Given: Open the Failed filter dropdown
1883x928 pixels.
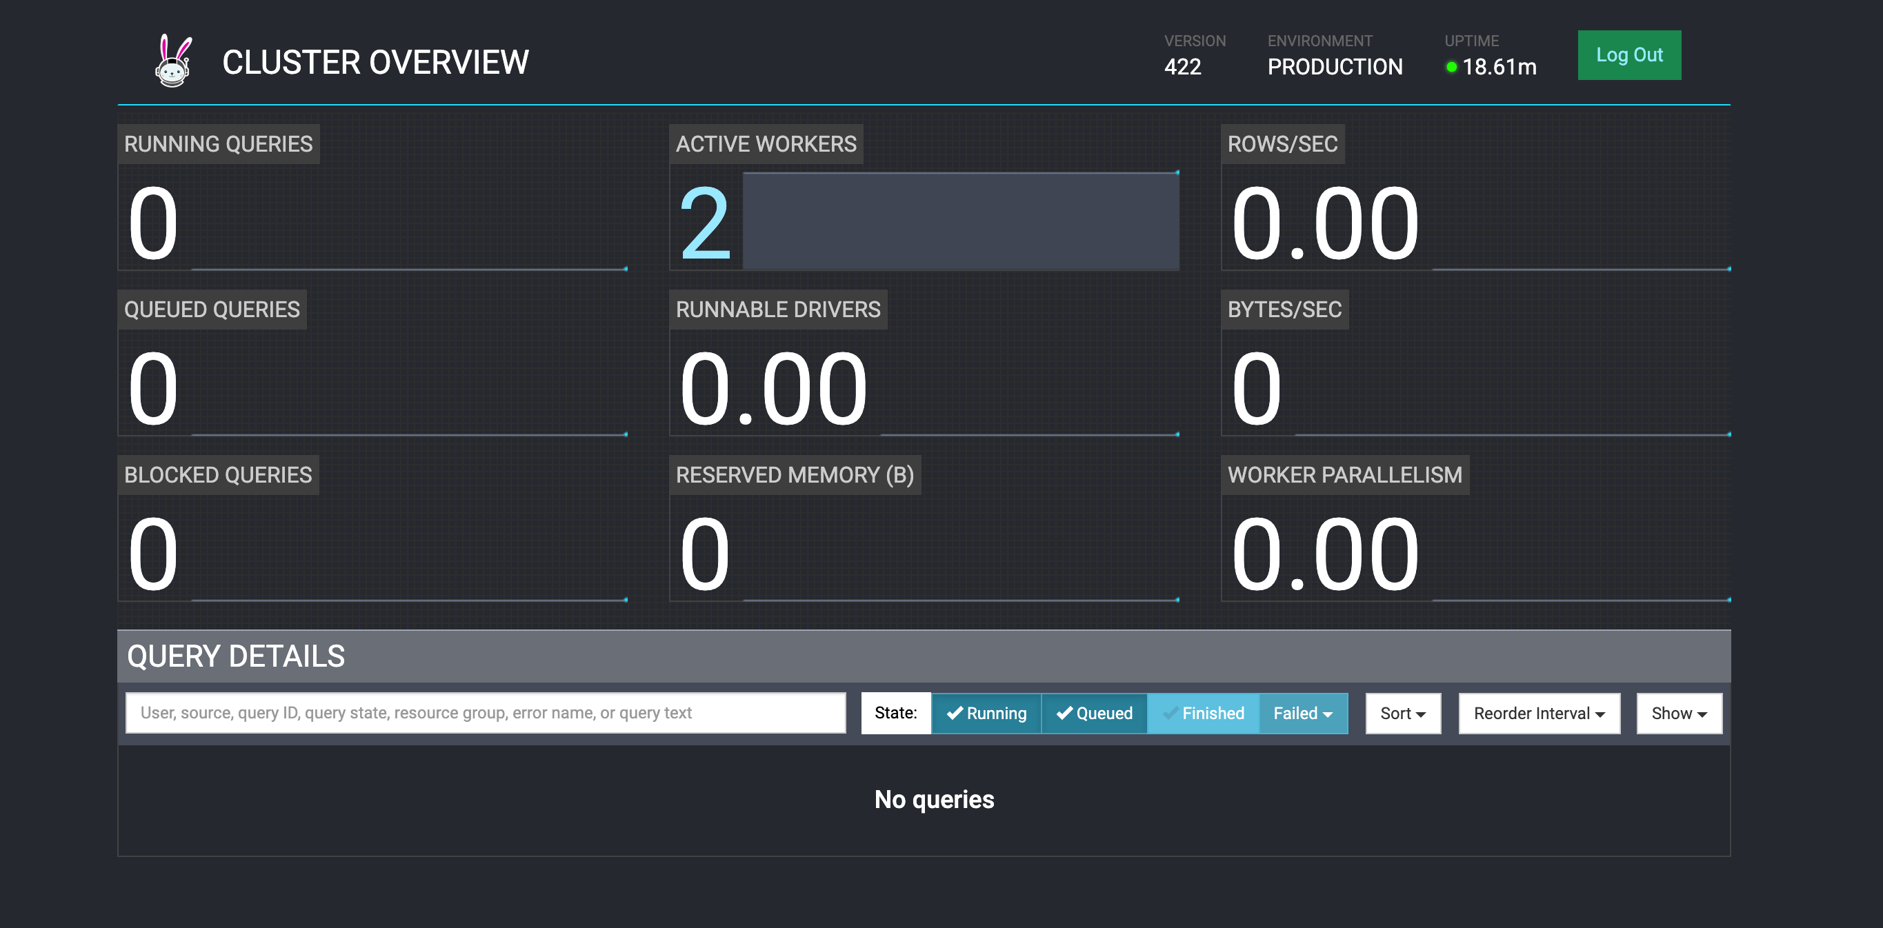Looking at the screenshot, I should pos(1304,713).
